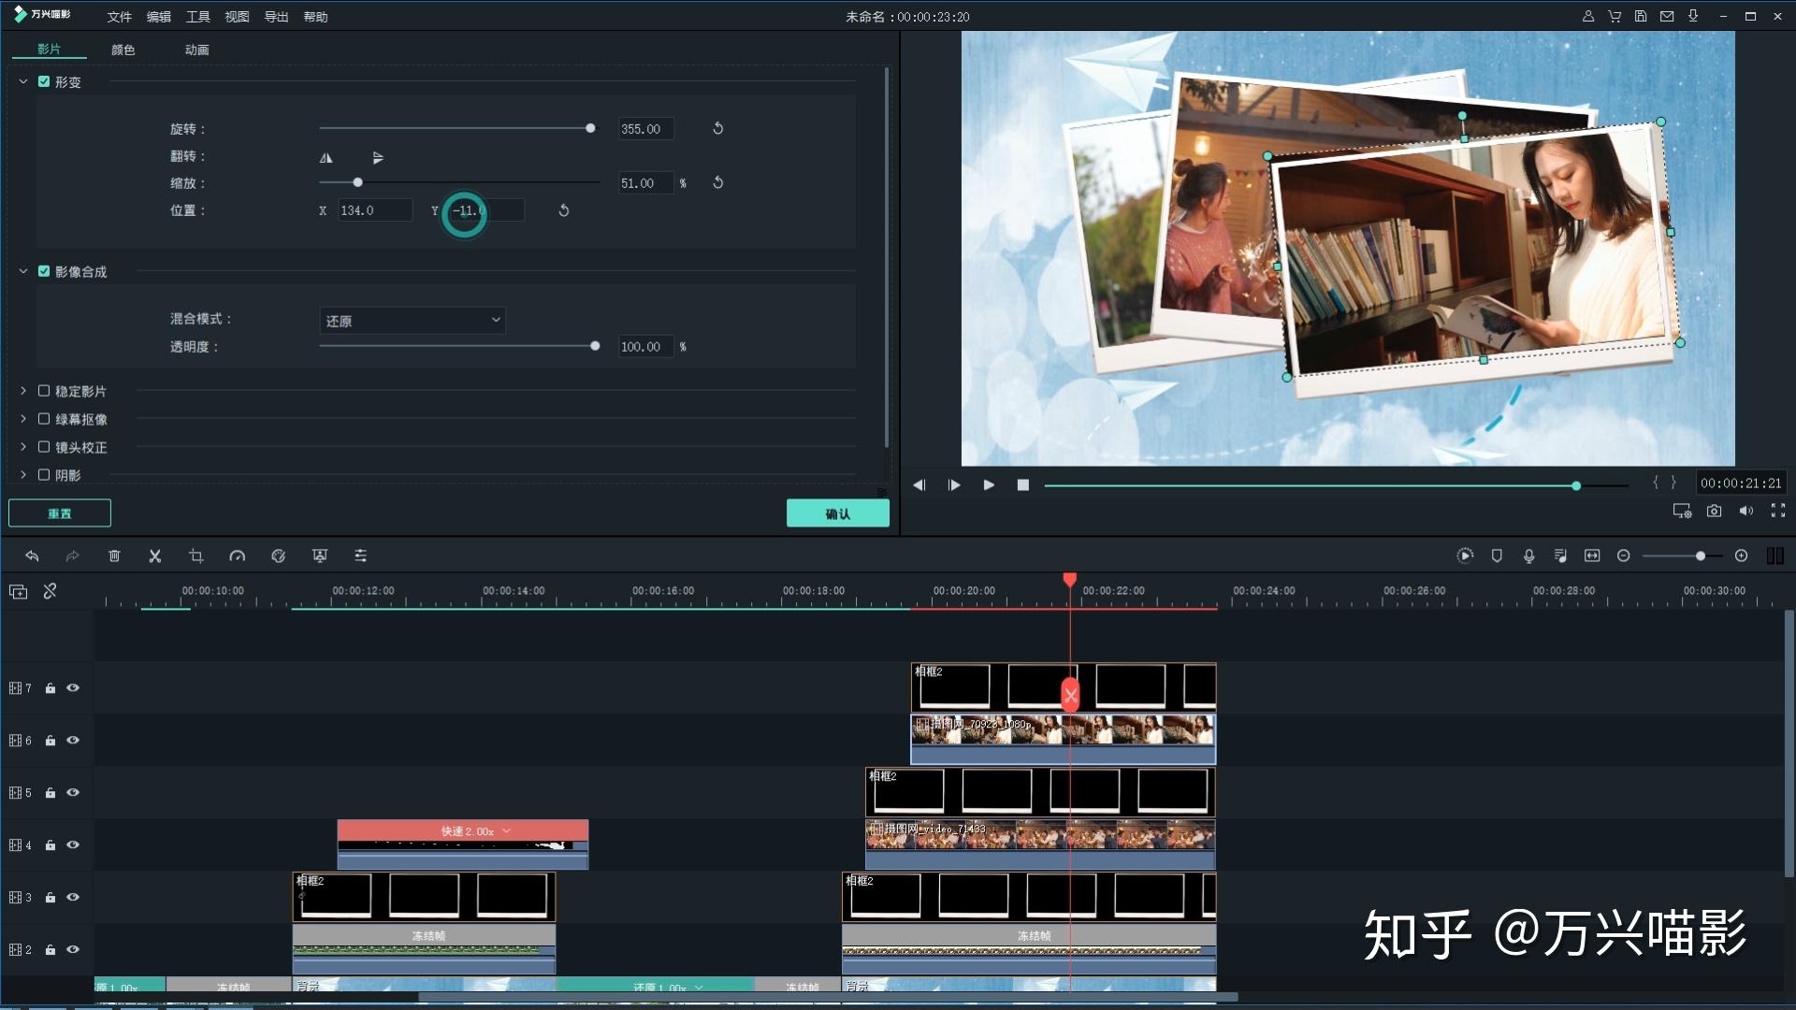Image resolution: width=1796 pixels, height=1010 pixels.
Task: Click the record voiceover microphone icon
Action: pyautogui.click(x=1528, y=556)
